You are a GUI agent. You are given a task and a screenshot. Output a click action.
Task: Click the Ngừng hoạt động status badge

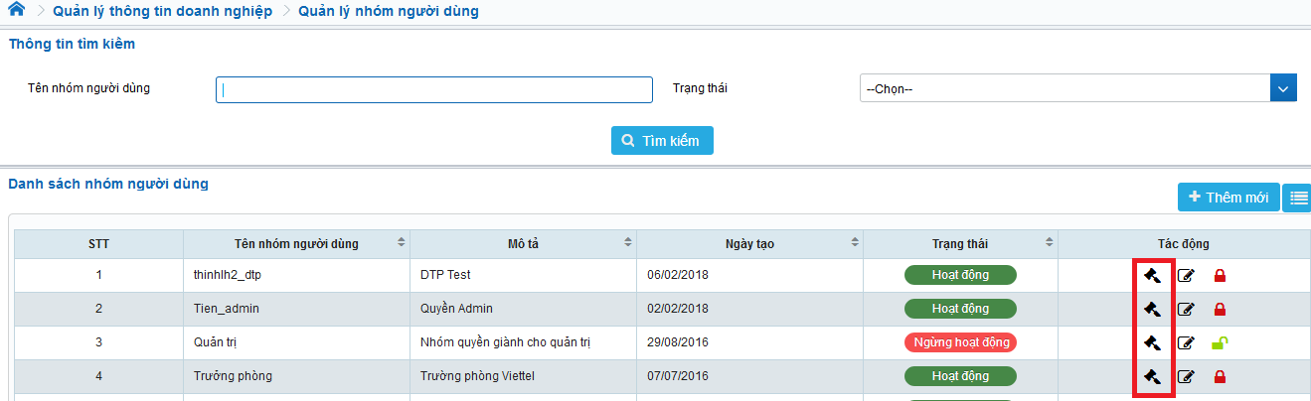click(x=960, y=343)
